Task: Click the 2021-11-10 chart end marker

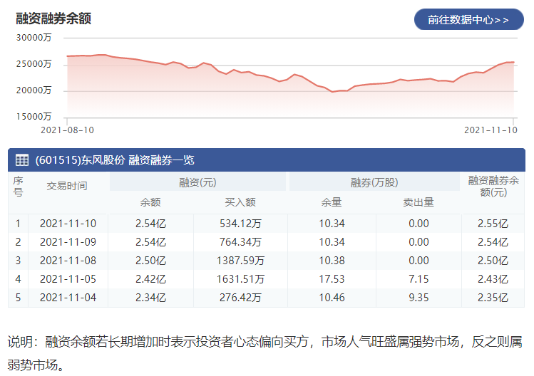Action: 491,130
